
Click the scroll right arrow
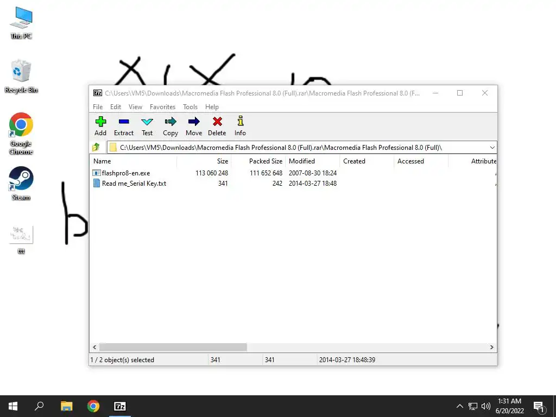pos(492,347)
